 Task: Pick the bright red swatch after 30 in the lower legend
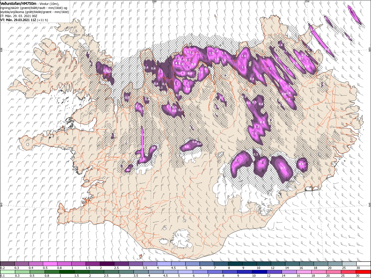(x=363, y=272)
